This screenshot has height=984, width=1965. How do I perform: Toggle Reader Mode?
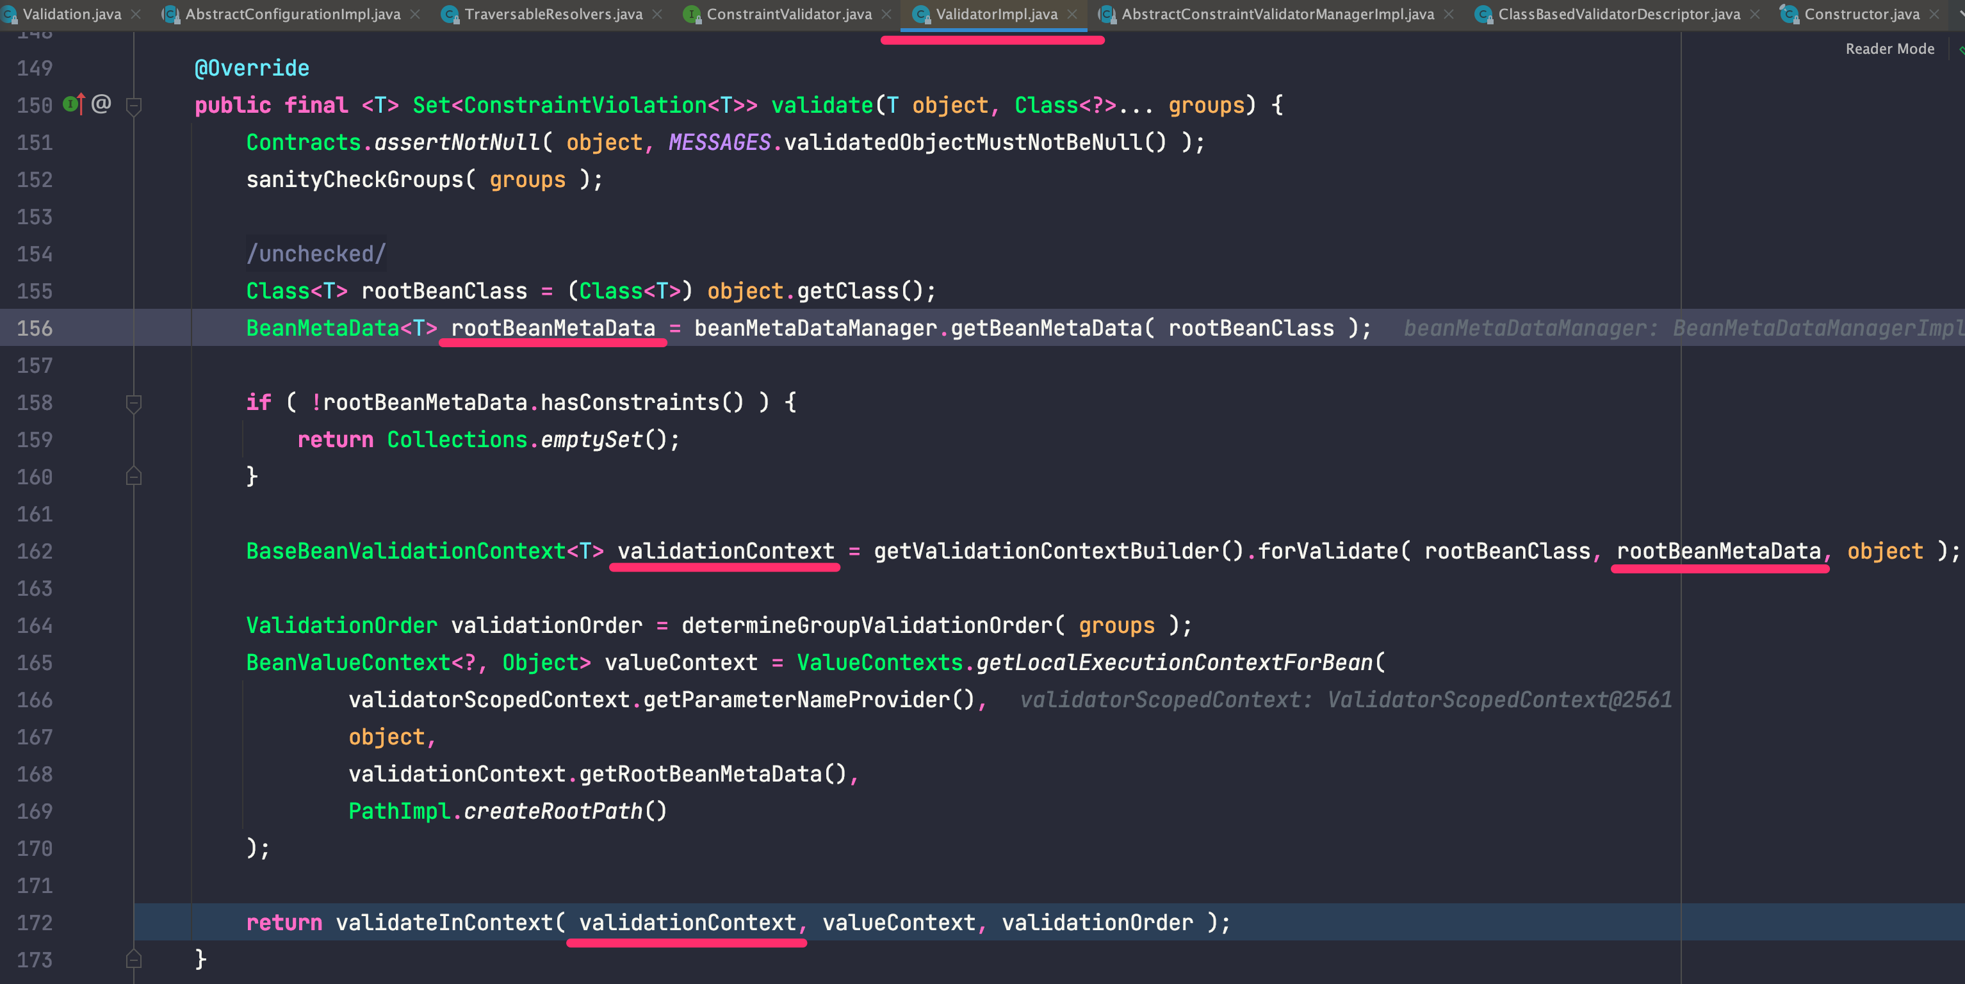pyautogui.click(x=1889, y=49)
